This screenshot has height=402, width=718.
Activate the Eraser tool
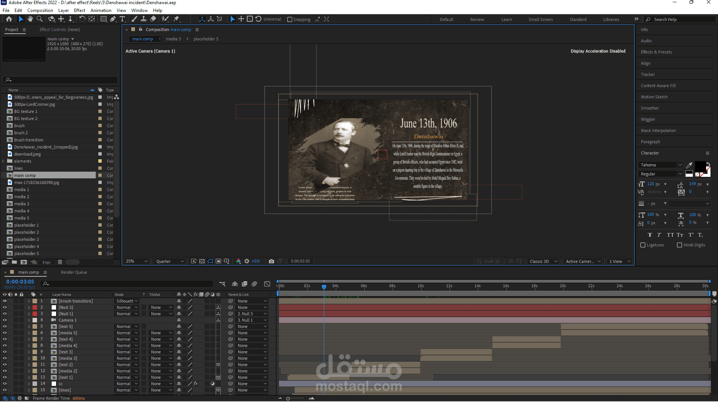tap(153, 19)
